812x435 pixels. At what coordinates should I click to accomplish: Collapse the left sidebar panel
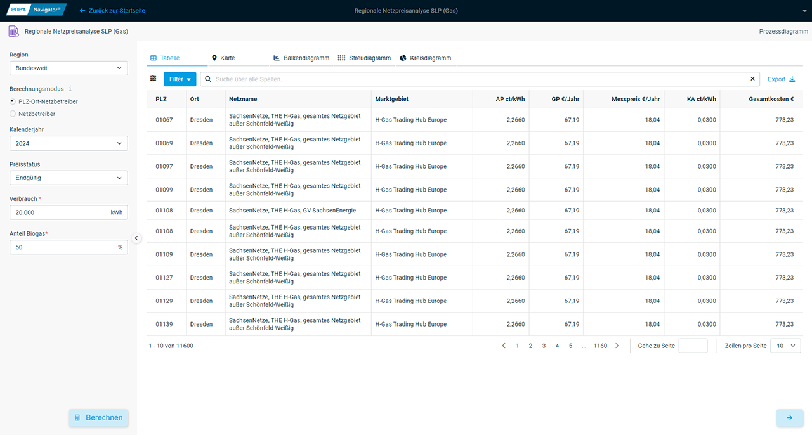(136, 238)
